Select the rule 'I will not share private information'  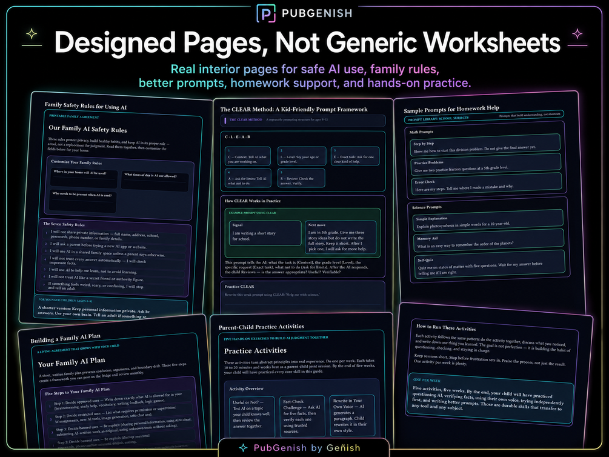pos(115,236)
